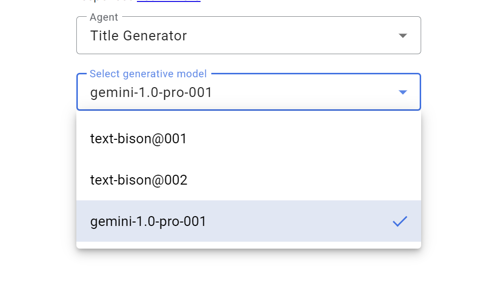Viewport: 497px width, 287px height.
Task: Click the Select generative model label
Action: point(148,73)
